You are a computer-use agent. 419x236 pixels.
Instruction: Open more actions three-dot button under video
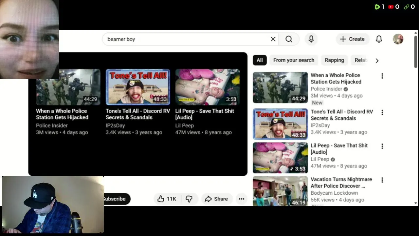tap(242, 199)
